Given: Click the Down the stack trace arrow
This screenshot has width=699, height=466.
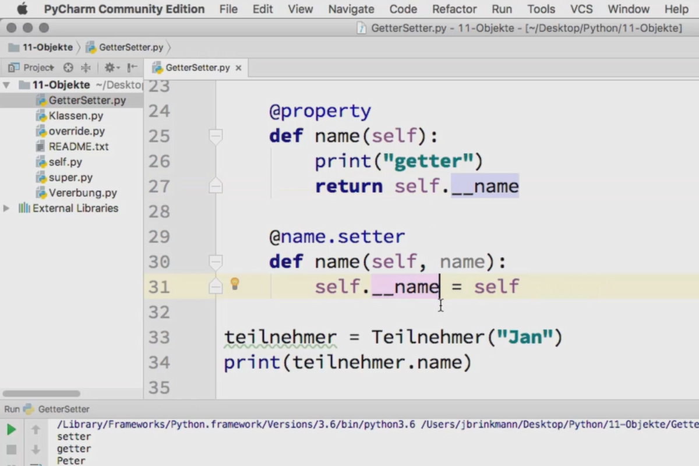Looking at the screenshot, I should [36, 450].
